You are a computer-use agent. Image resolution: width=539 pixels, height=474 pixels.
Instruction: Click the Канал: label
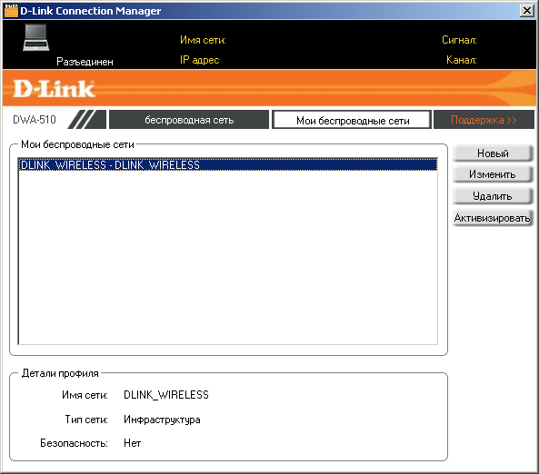pyautogui.click(x=462, y=60)
